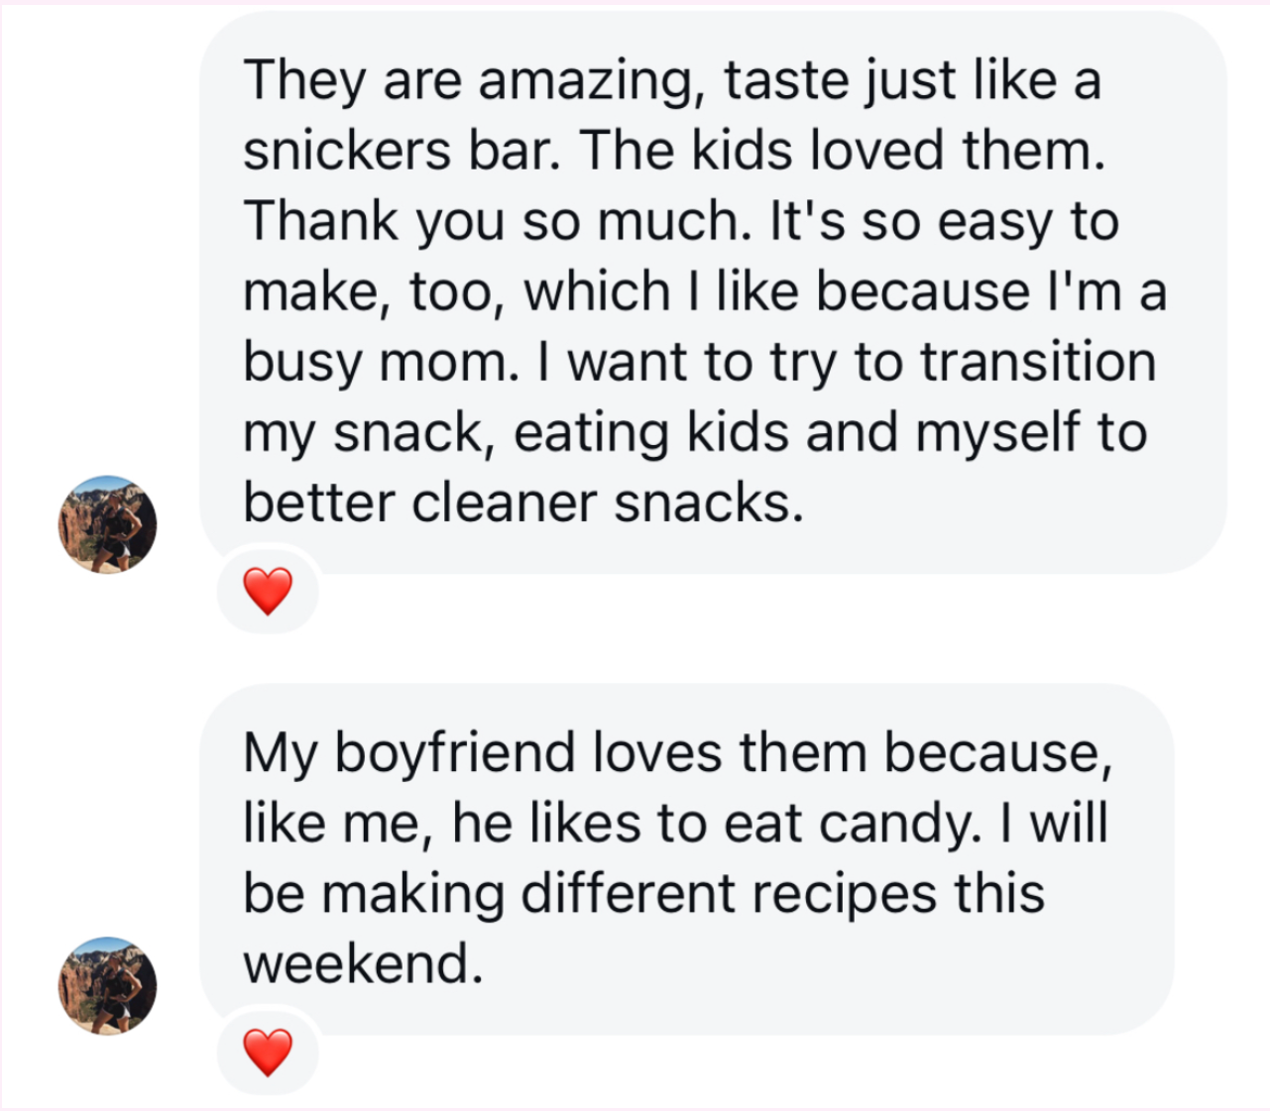Click the heart reaction under the snickers message

coord(268,591)
